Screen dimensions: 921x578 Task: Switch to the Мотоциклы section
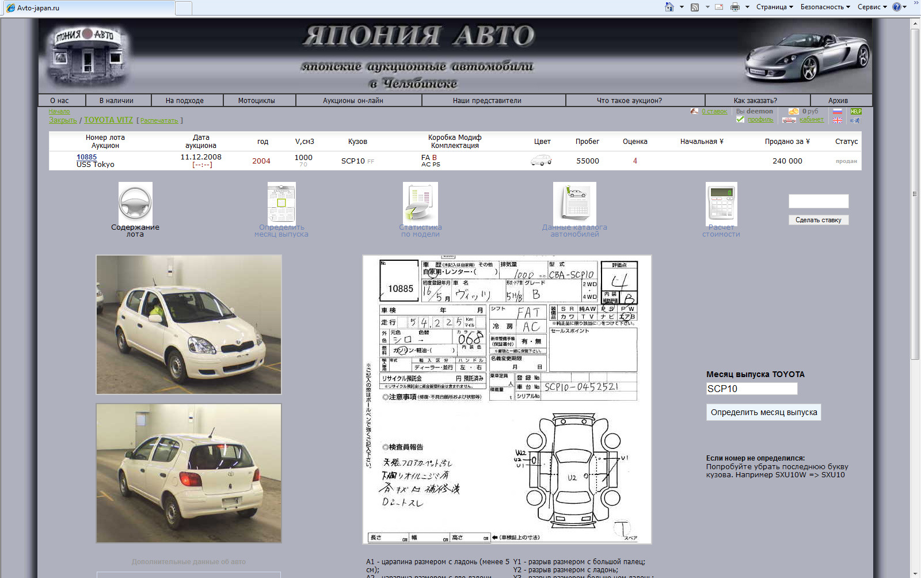click(x=258, y=100)
